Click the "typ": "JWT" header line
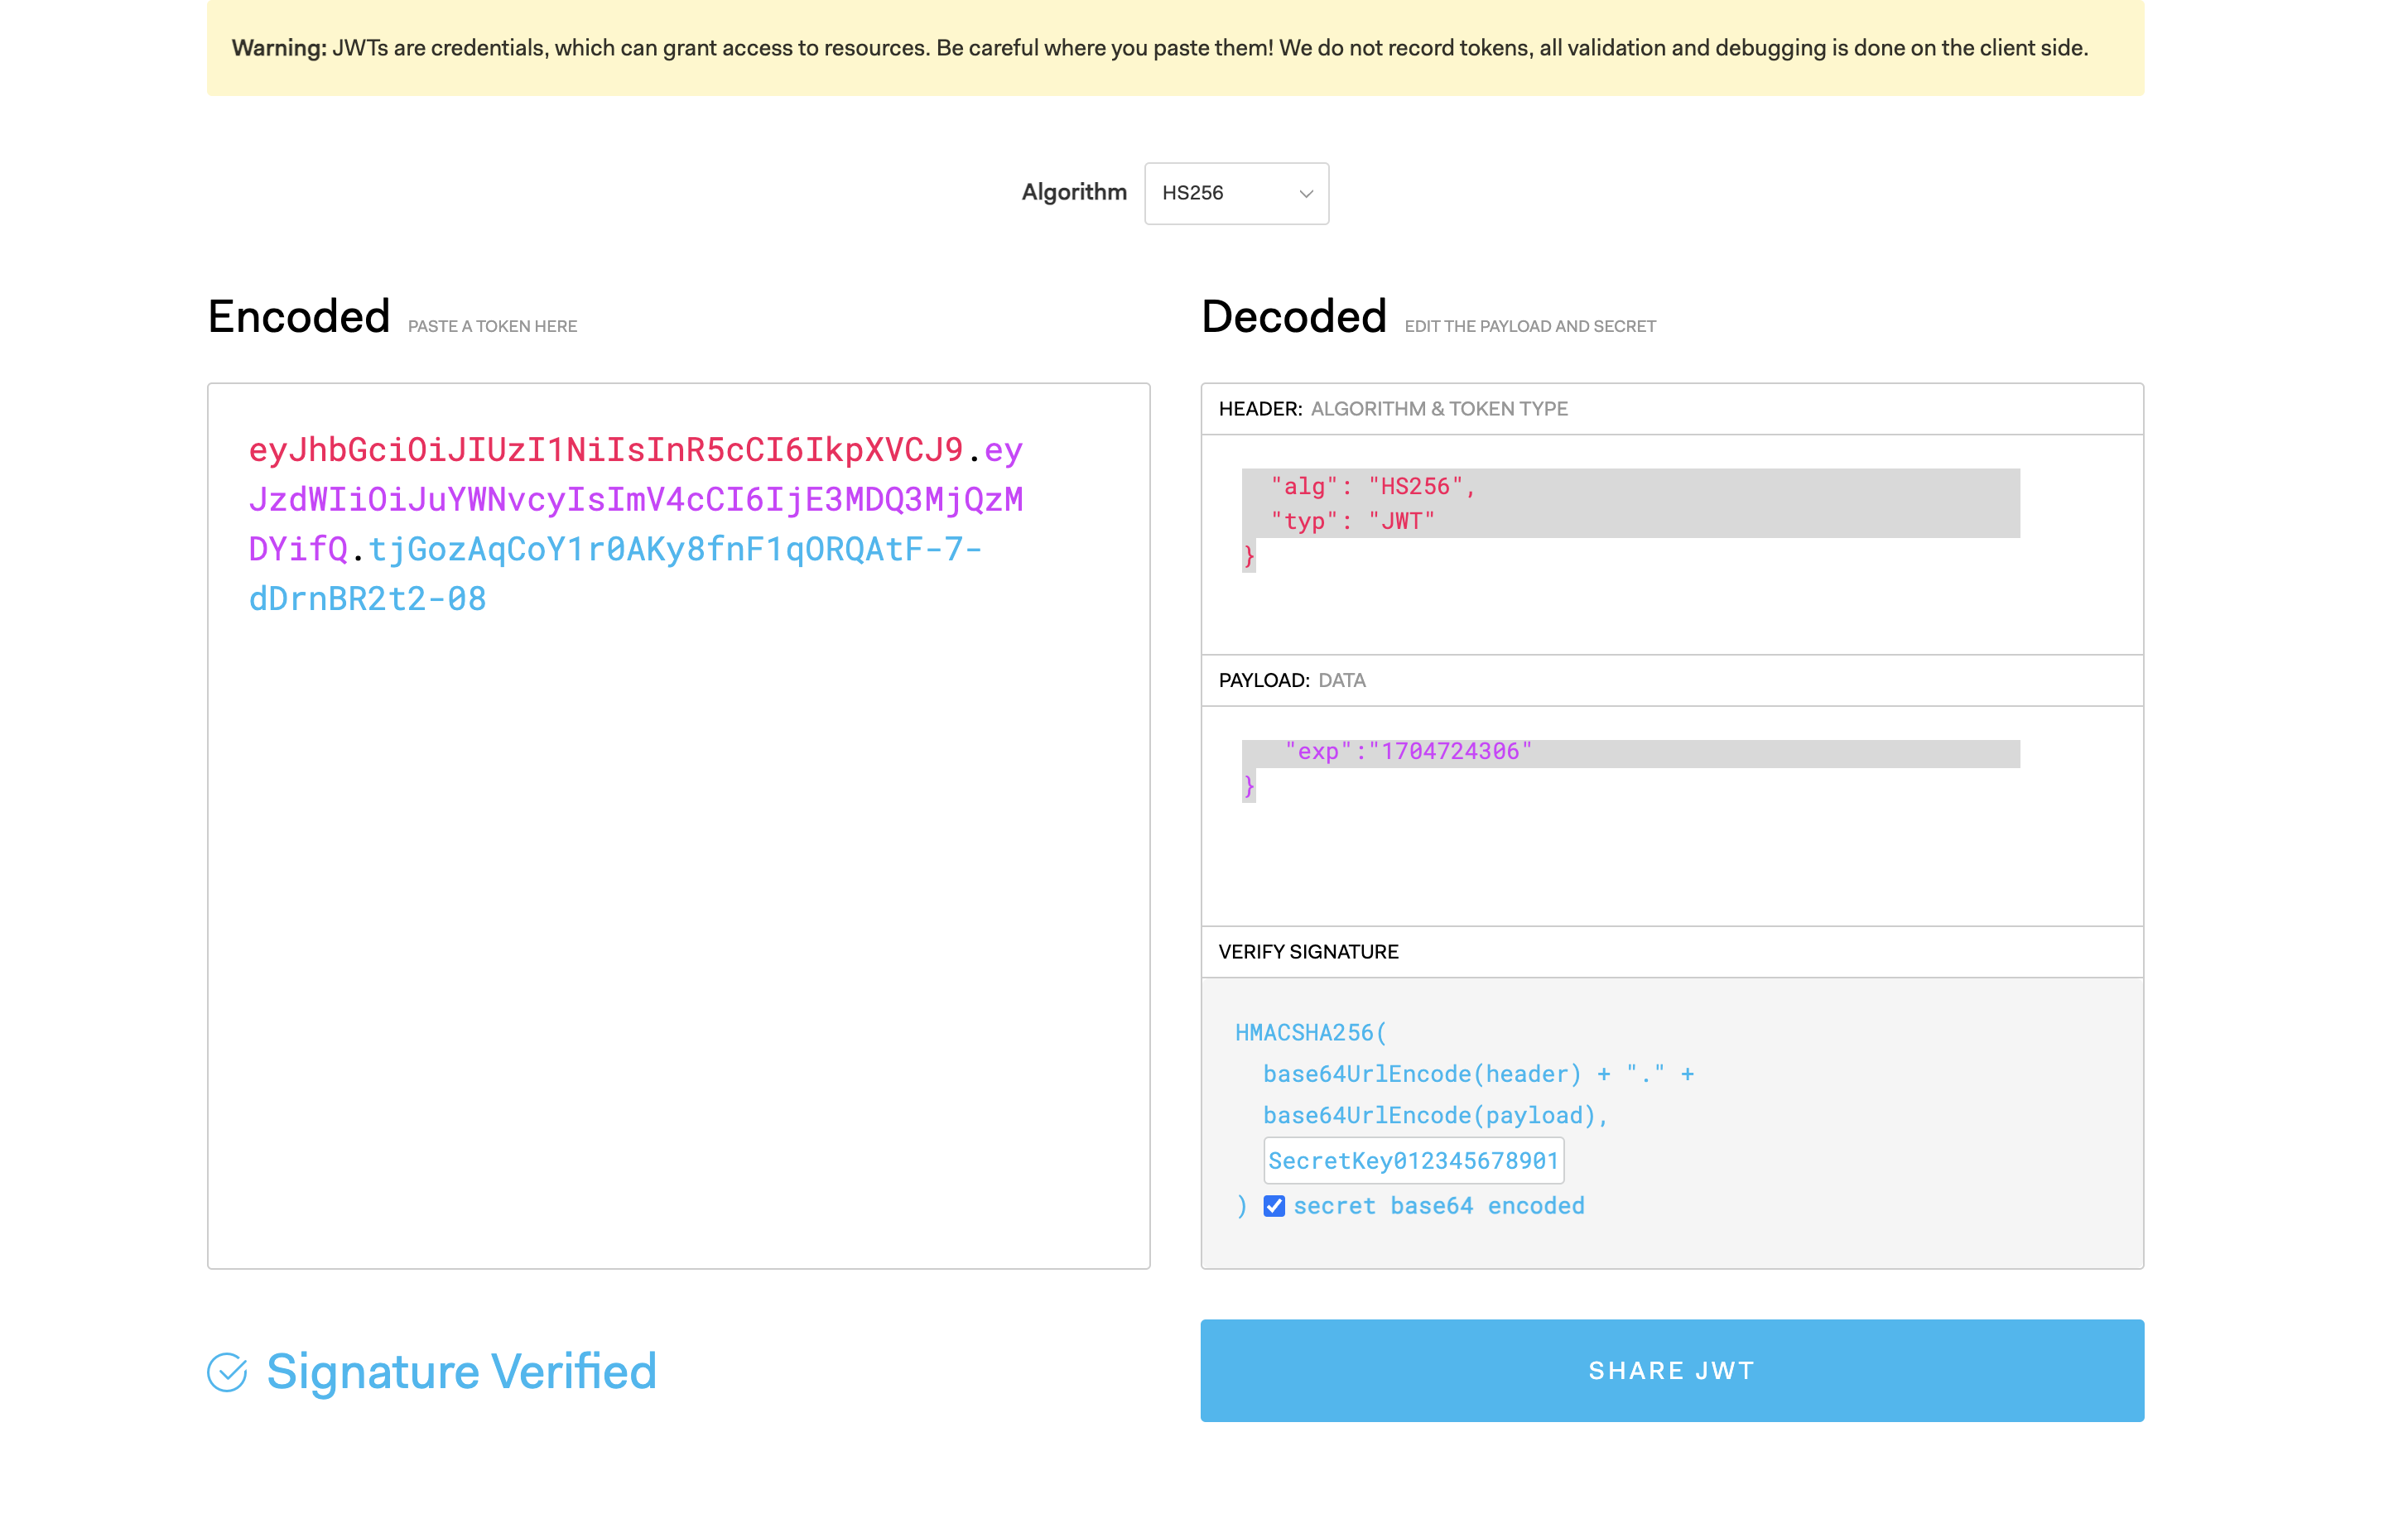2408x1533 pixels. 1352,521
